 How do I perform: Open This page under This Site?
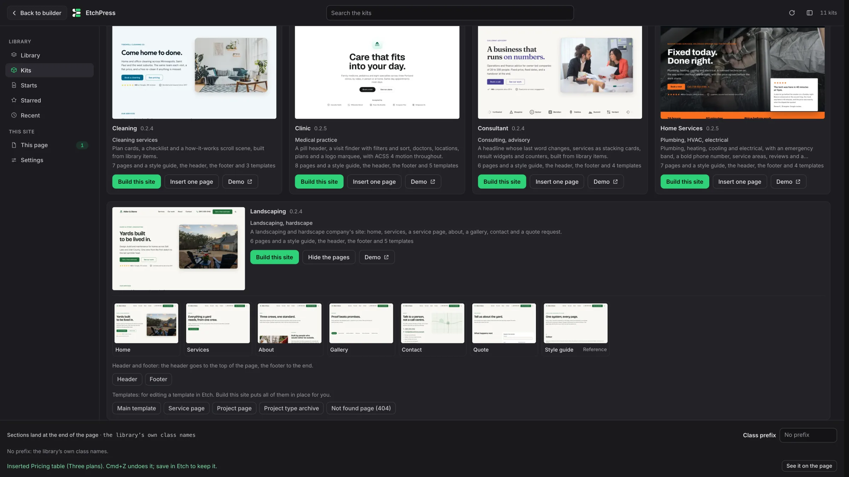coord(50,145)
